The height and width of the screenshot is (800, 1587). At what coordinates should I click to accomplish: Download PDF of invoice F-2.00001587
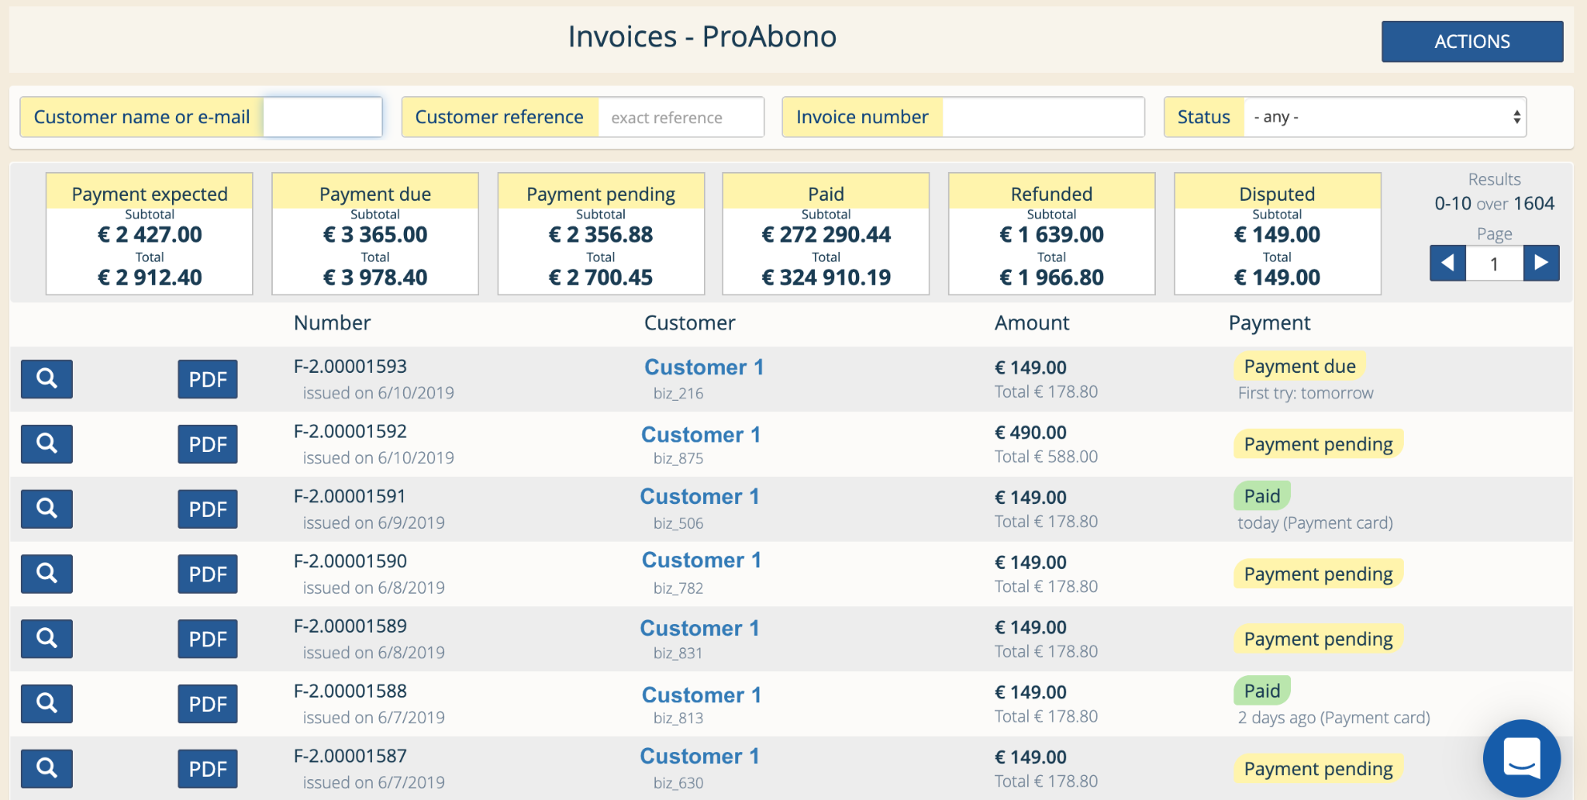(208, 768)
